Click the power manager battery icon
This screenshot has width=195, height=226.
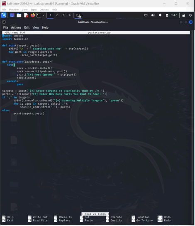click(167, 15)
